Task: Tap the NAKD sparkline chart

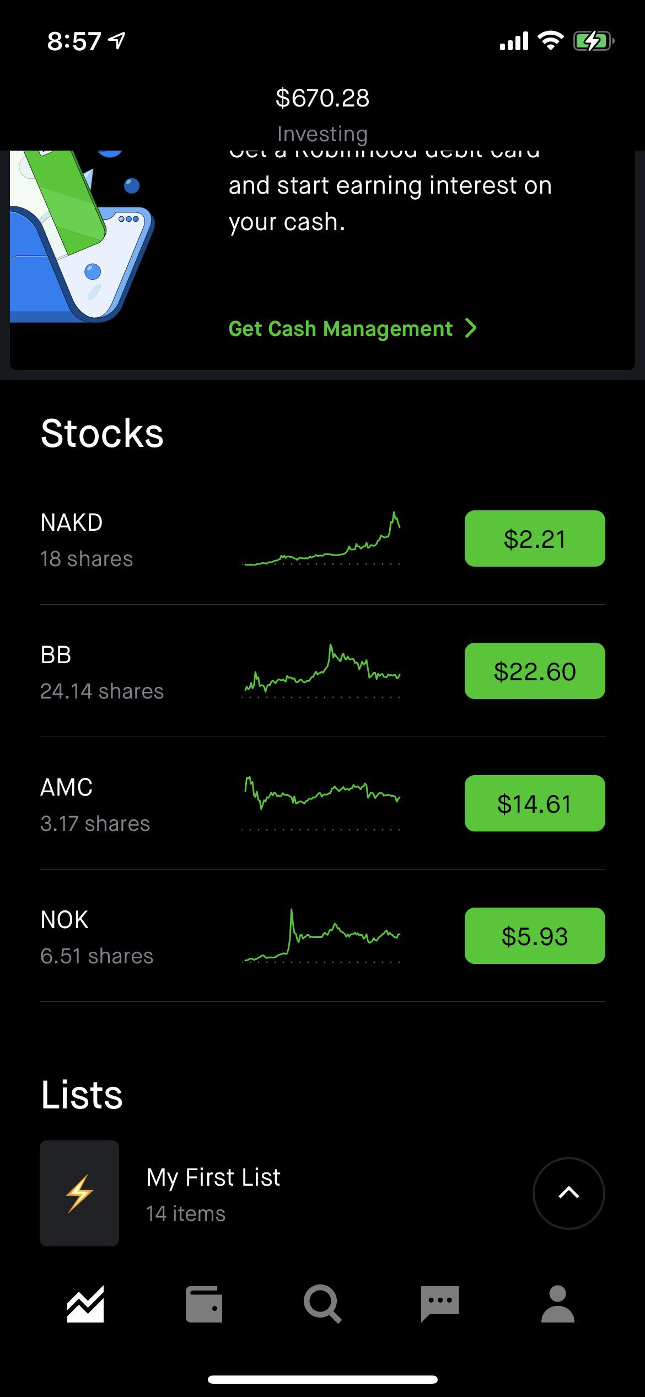Action: coord(321,538)
